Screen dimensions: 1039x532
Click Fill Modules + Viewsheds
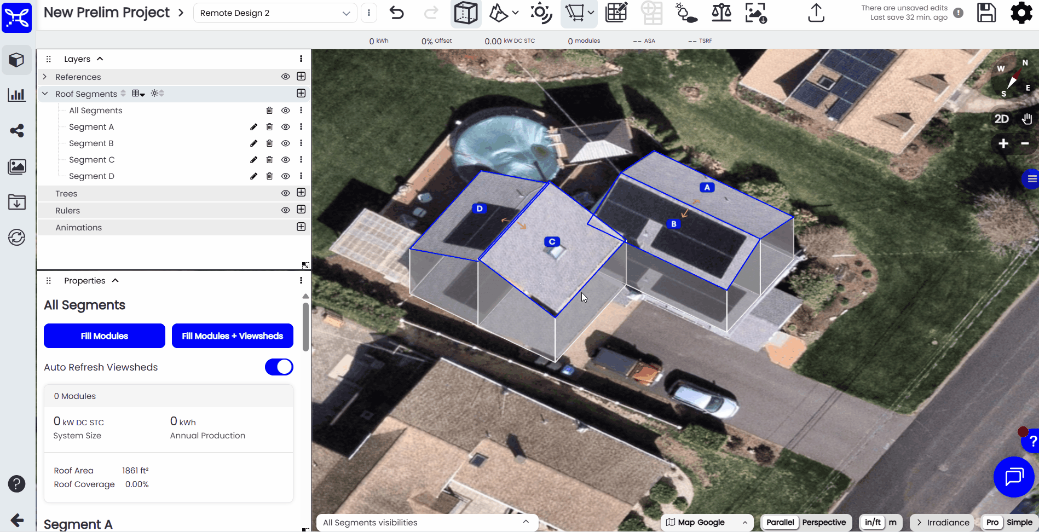click(232, 336)
